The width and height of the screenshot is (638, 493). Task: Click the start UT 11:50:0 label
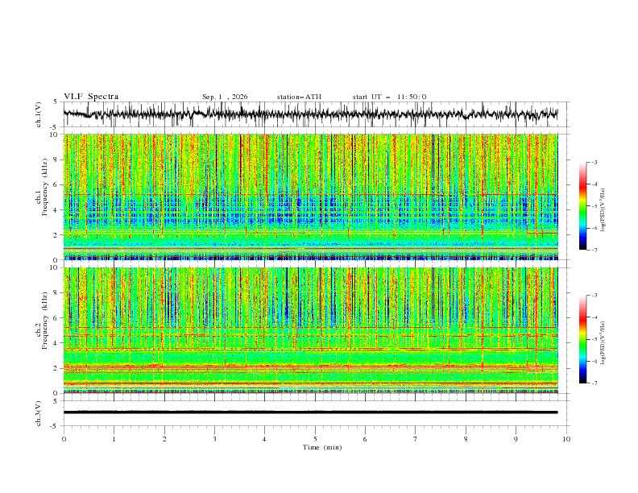[389, 97]
